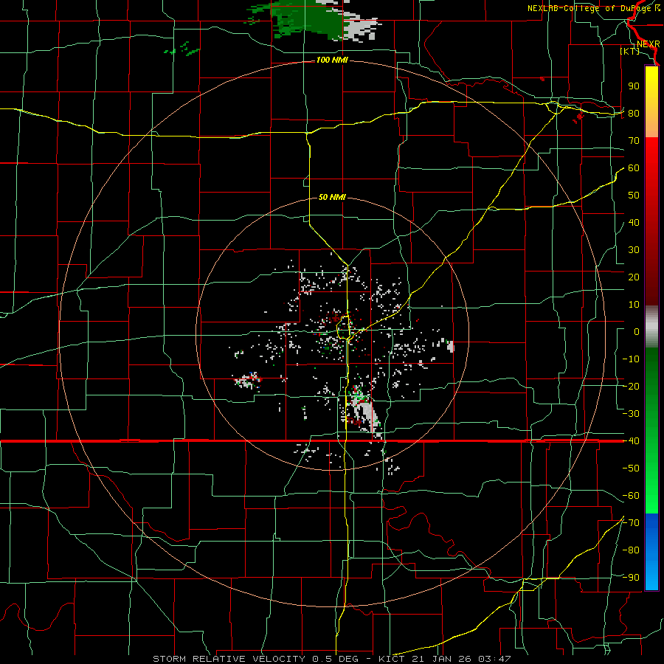The image size is (664, 664).
Task: Click the 03:47 timestamp in the caption
Action: tap(495, 659)
